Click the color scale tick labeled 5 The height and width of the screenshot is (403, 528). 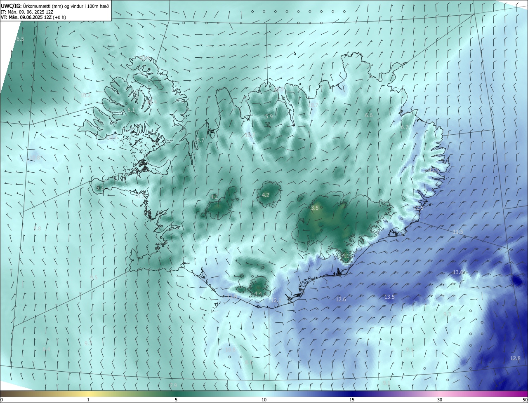[x=176, y=400]
